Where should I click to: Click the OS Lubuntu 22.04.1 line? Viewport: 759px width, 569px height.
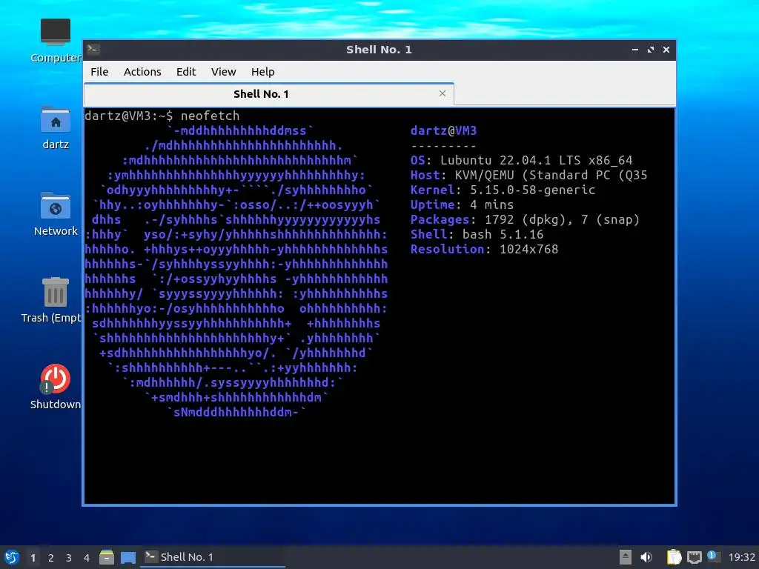coord(521,160)
